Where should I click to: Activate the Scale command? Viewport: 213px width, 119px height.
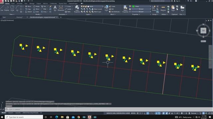[36, 12]
